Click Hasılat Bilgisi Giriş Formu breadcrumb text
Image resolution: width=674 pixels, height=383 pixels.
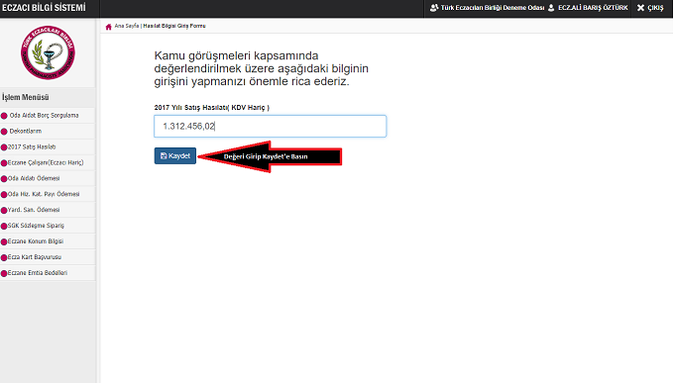174,26
